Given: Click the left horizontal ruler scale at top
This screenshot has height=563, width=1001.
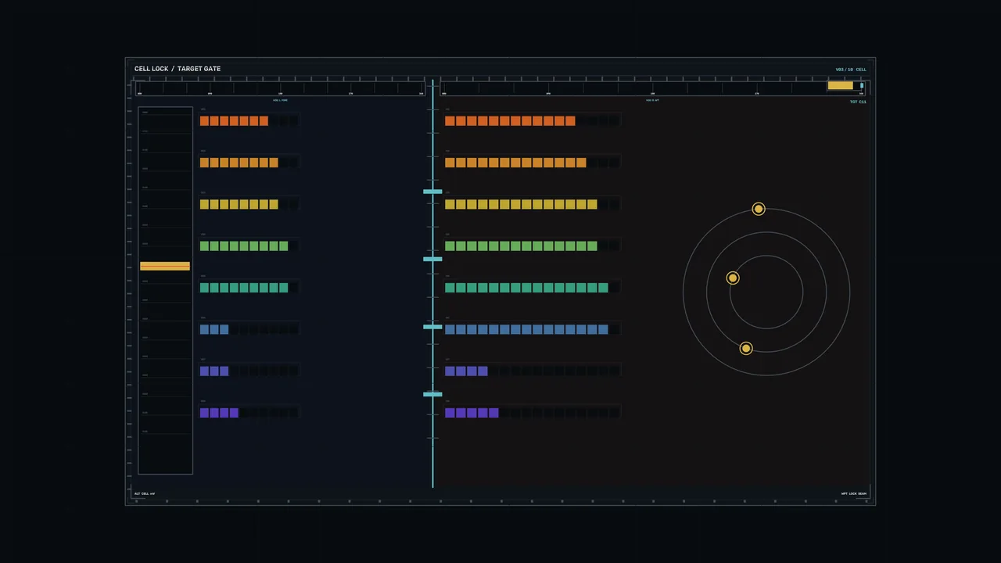Looking at the screenshot, I should tap(282, 88).
